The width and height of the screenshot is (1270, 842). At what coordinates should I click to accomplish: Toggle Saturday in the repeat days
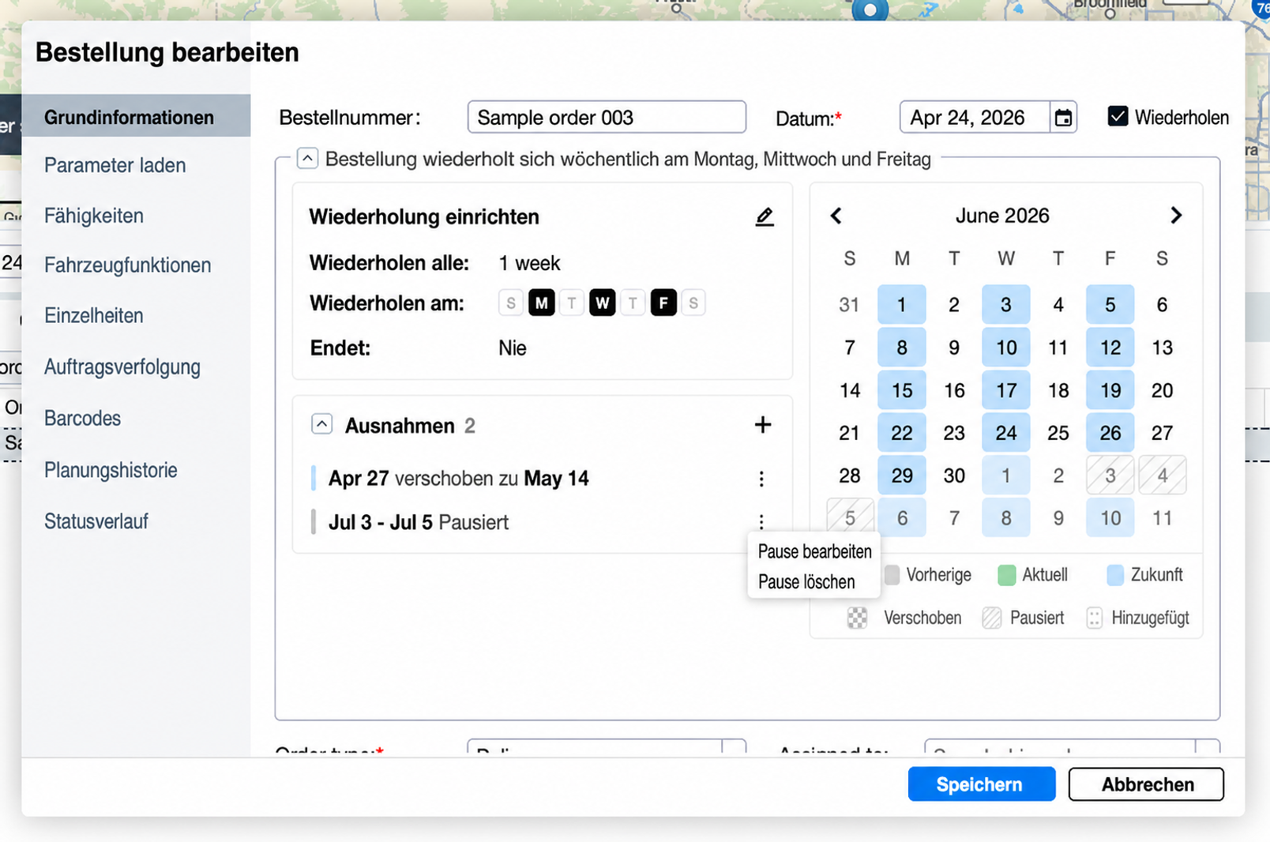[x=693, y=303]
